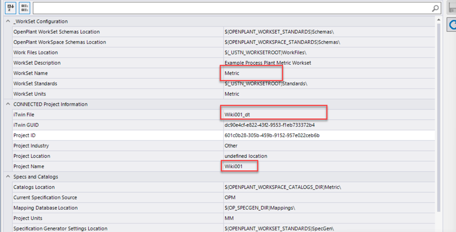Select the Work Files Location property
Image resolution: width=456 pixels, height=232 pixels.
click(36, 53)
